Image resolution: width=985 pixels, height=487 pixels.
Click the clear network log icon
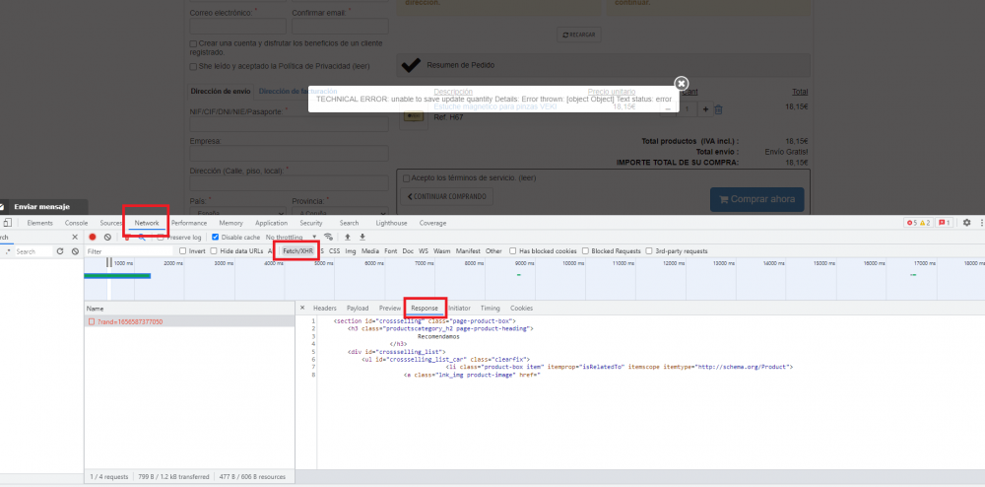click(107, 238)
